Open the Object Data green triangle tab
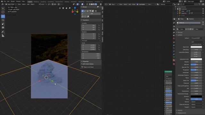 coord(174,57)
